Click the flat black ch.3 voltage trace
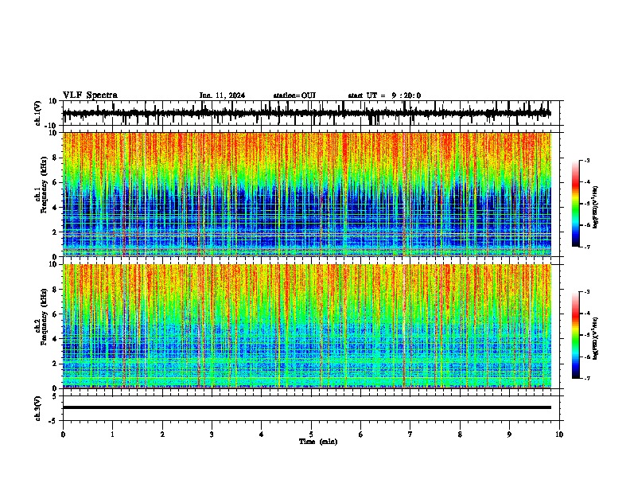 click(x=307, y=407)
